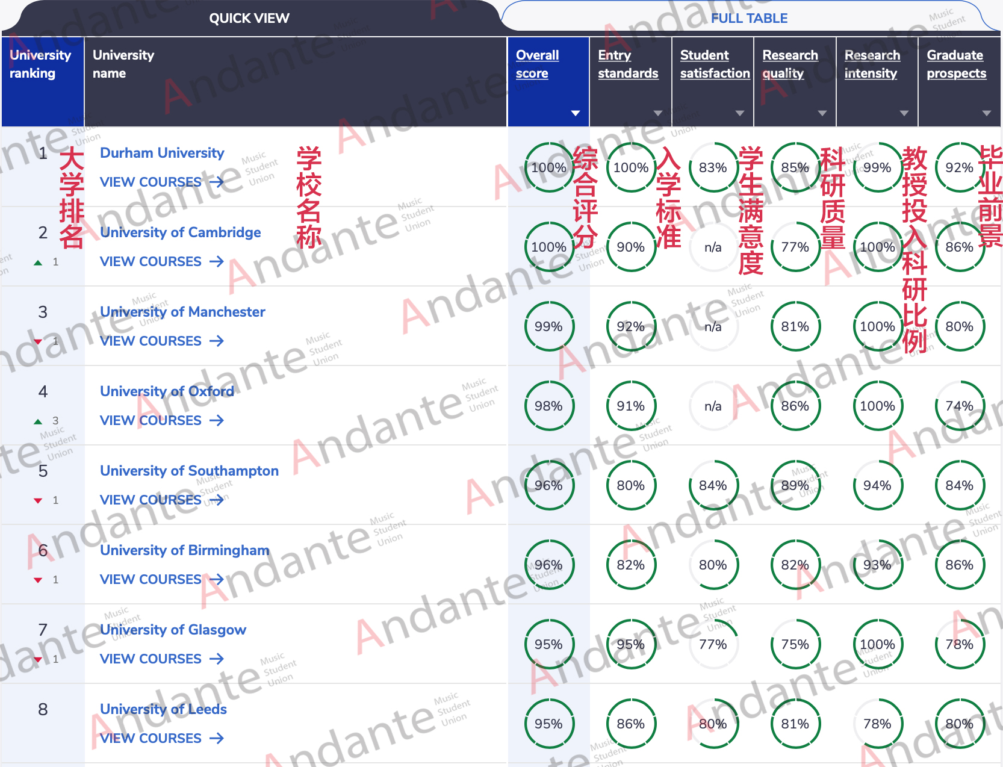Switch to the FULL TABLE tab
Image resolution: width=1003 pixels, height=767 pixels.
click(749, 18)
